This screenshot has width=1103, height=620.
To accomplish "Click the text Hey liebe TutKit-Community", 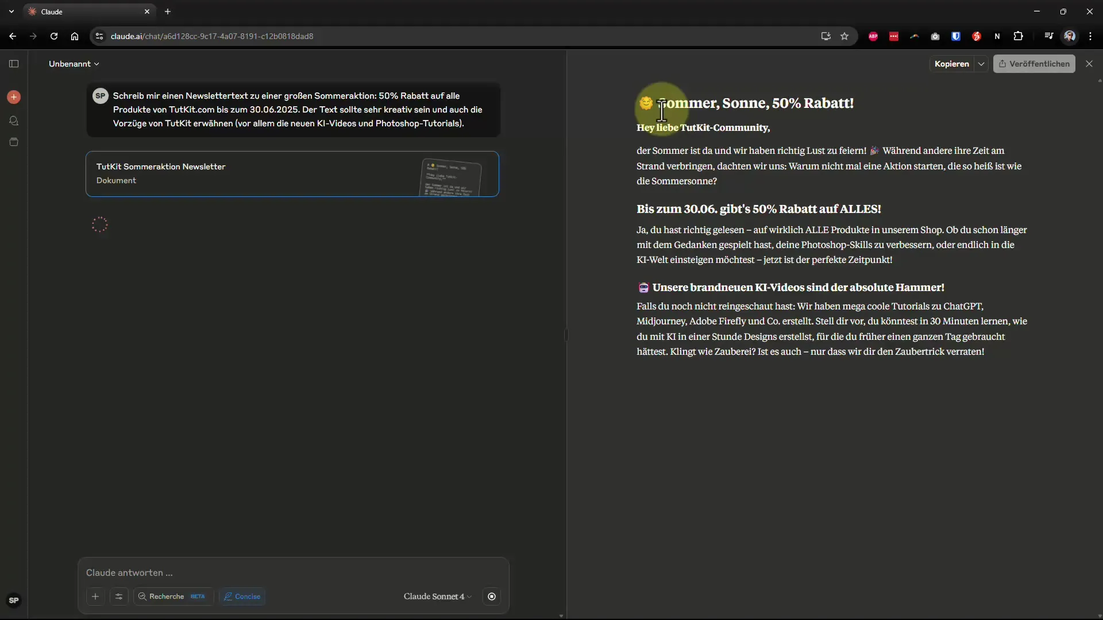I will (x=703, y=127).
